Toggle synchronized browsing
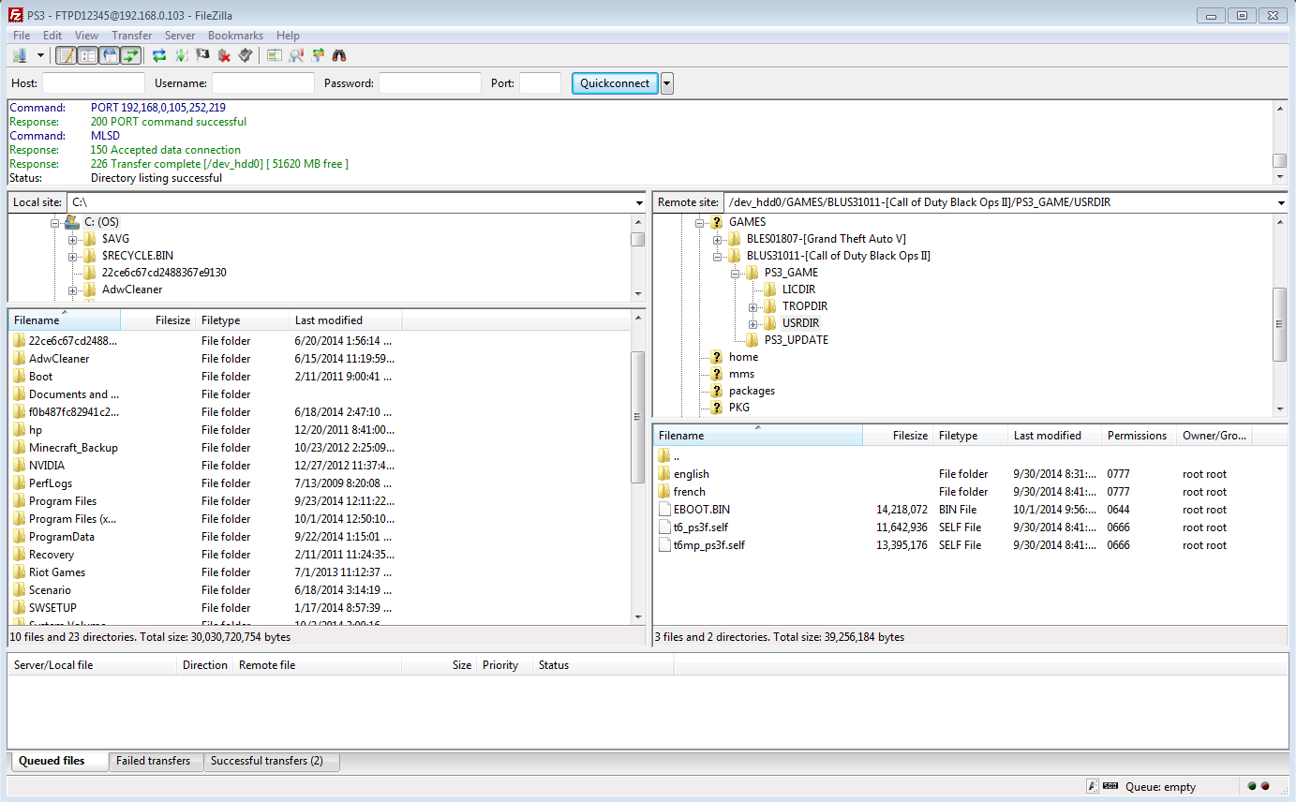Viewport: 1296px width, 802px height. [318, 55]
